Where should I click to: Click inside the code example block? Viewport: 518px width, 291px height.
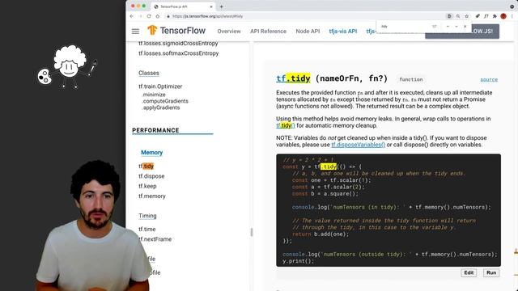[x=388, y=210]
